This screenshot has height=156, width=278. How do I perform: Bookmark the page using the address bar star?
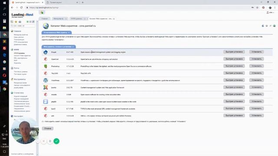point(258,8)
